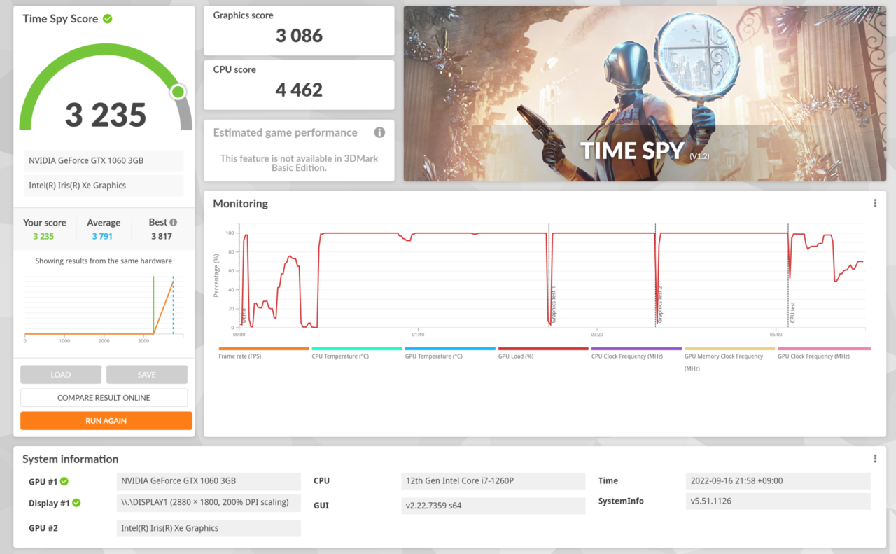The height and width of the screenshot is (554, 896).
Task: Click the CPU value 12th Gen Intel Core i7-1260P
Action: click(493, 481)
